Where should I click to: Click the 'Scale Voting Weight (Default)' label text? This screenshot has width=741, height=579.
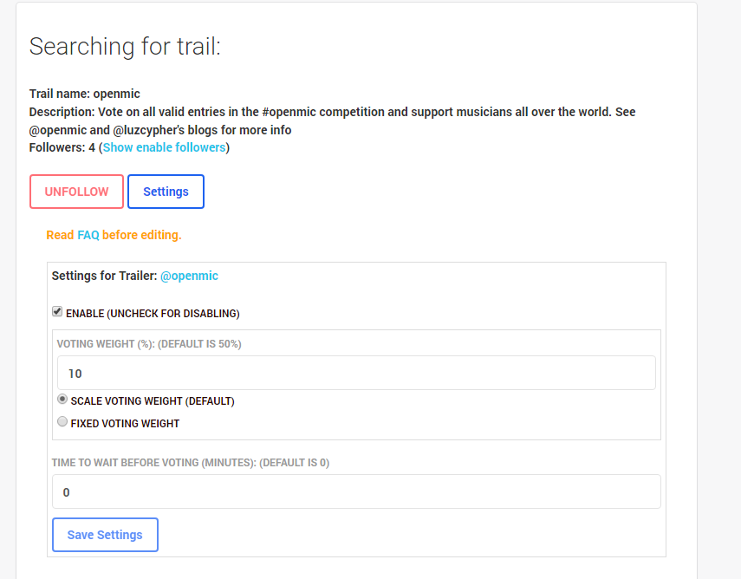pyautogui.click(x=153, y=400)
